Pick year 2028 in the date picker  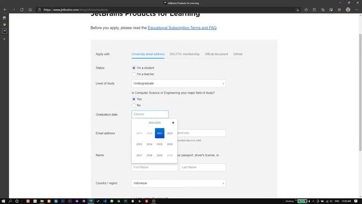pyautogui.click(x=149, y=155)
